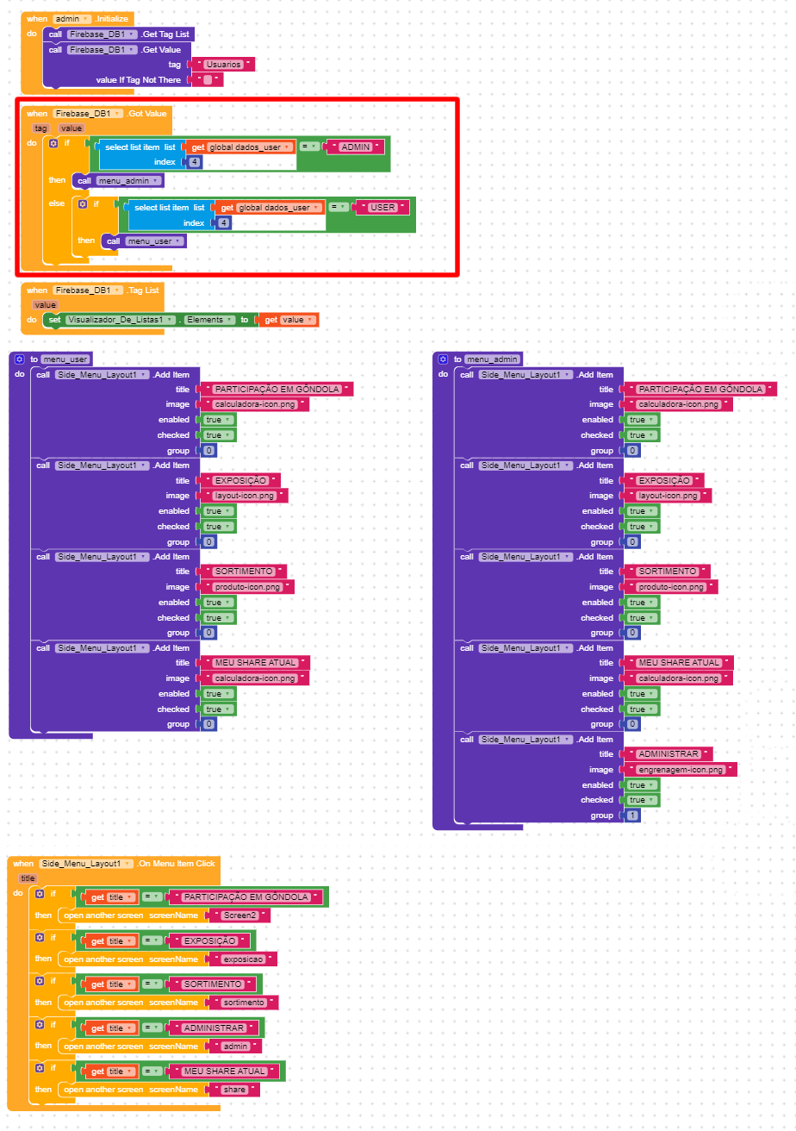Select the empty text block for value If Tag Not There
The image size is (796, 1131).
tap(208, 80)
